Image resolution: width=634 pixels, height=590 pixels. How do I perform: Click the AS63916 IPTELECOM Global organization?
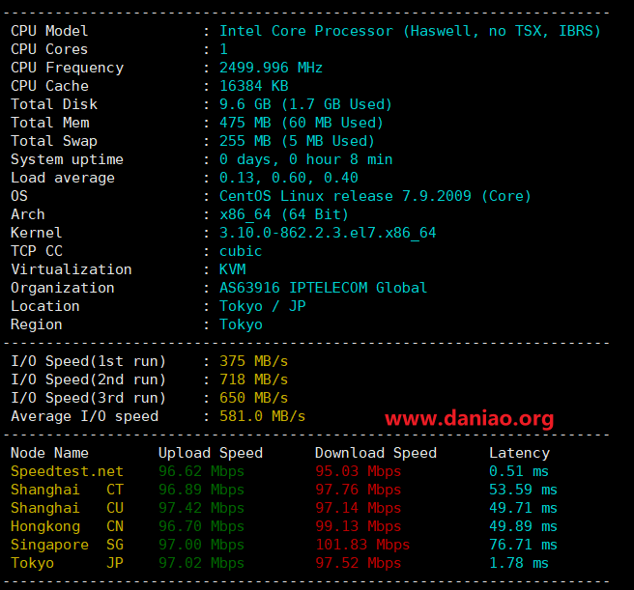pyautogui.click(x=323, y=288)
